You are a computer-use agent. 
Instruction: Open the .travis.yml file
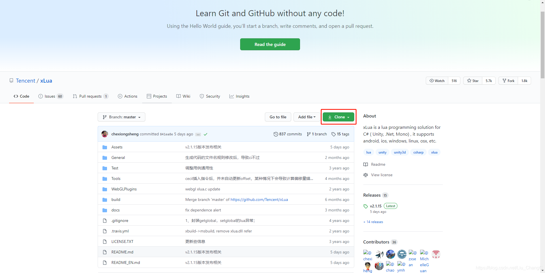[120, 231]
